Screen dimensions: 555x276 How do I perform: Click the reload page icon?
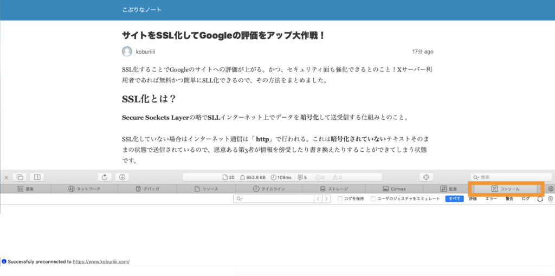pos(104,177)
